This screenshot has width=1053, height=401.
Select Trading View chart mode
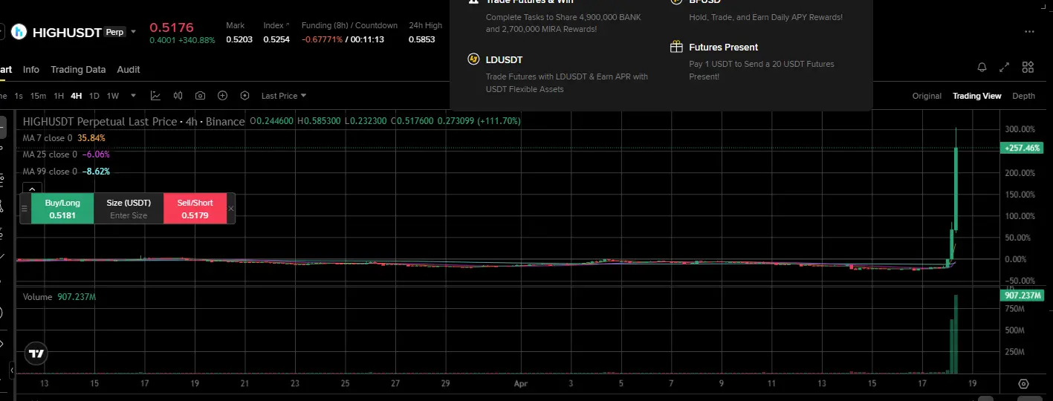977,96
